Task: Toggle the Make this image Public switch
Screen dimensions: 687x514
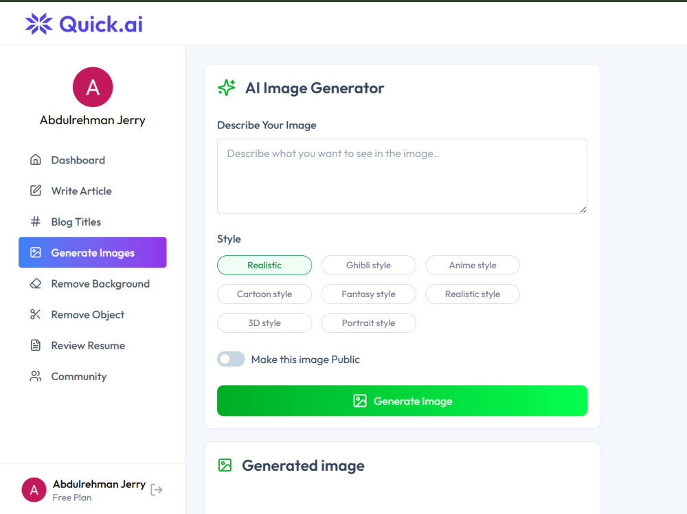Action: [231, 359]
